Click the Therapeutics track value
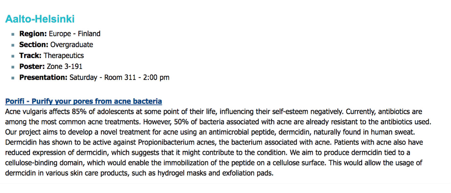The width and height of the screenshot is (451, 193). coord(64,55)
